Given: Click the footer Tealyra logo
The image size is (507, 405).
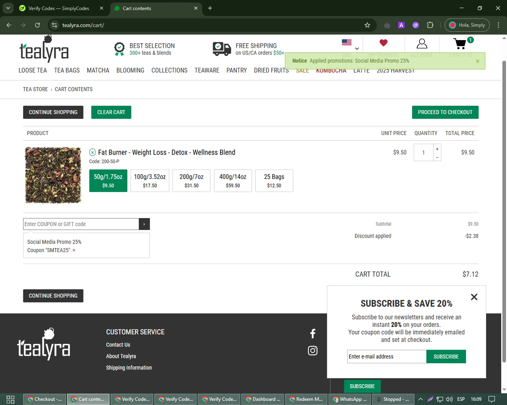Looking at the screenshot, I should 44,344.
